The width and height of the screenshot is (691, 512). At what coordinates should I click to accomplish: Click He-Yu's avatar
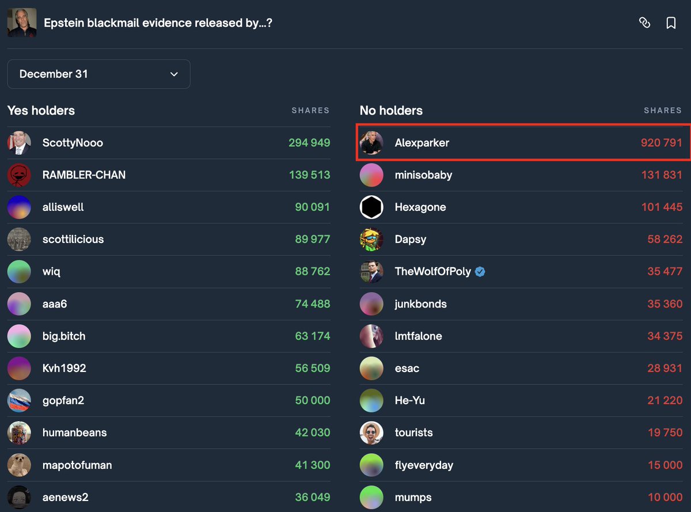coord(371,401)
